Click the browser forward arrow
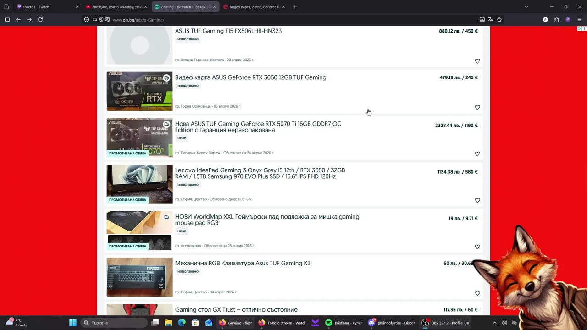This screenshot has height=330, width=587. [x=29, y=20]
